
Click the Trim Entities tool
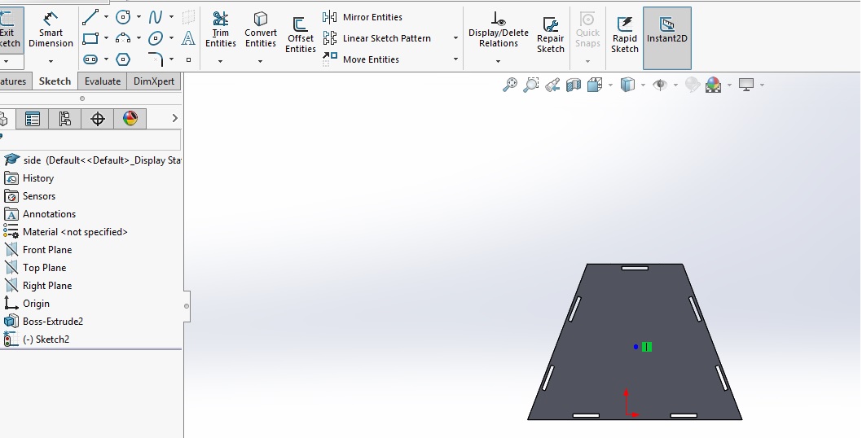(221, 30)
